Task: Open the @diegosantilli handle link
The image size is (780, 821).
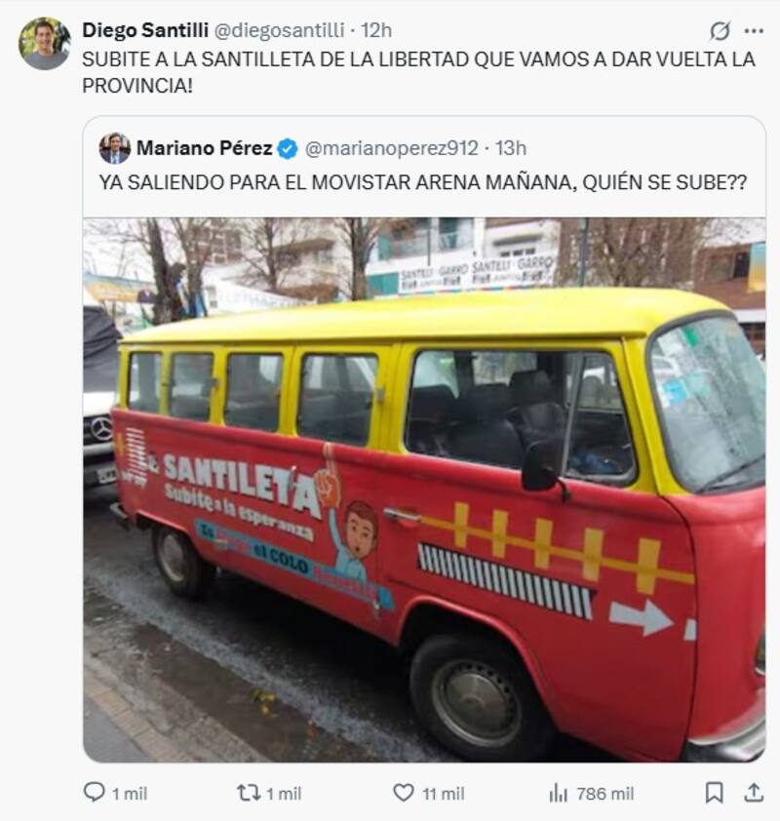Action: [x=280, y=30]
